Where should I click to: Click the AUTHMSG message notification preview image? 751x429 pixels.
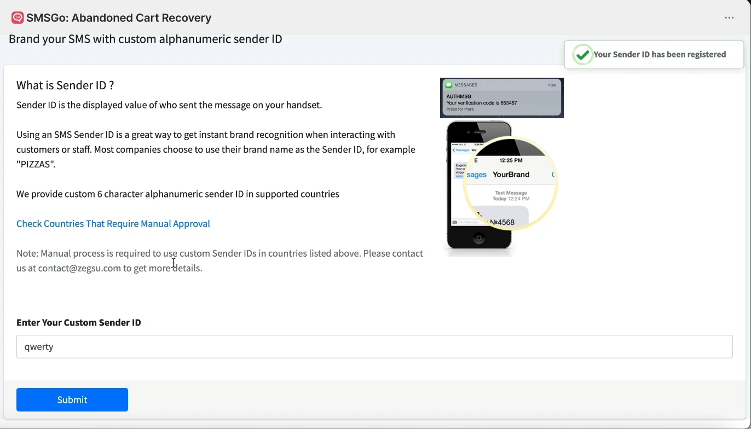point(502,97)
